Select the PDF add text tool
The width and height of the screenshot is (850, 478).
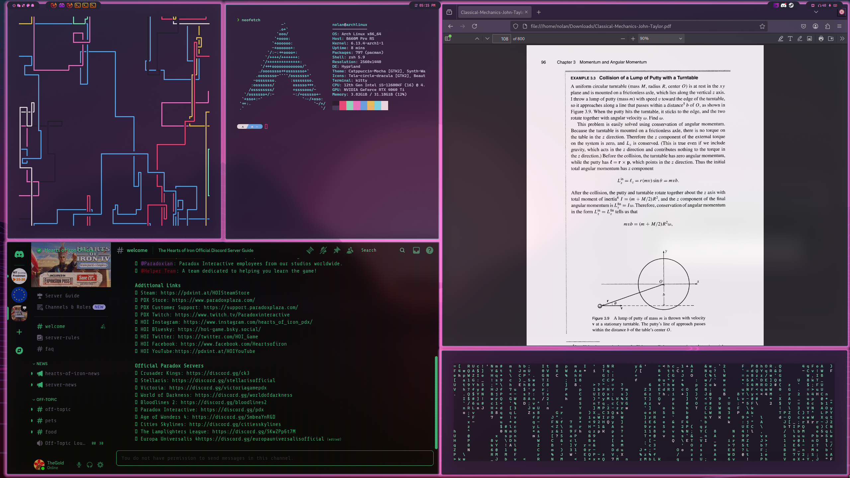tap(790, 39)
